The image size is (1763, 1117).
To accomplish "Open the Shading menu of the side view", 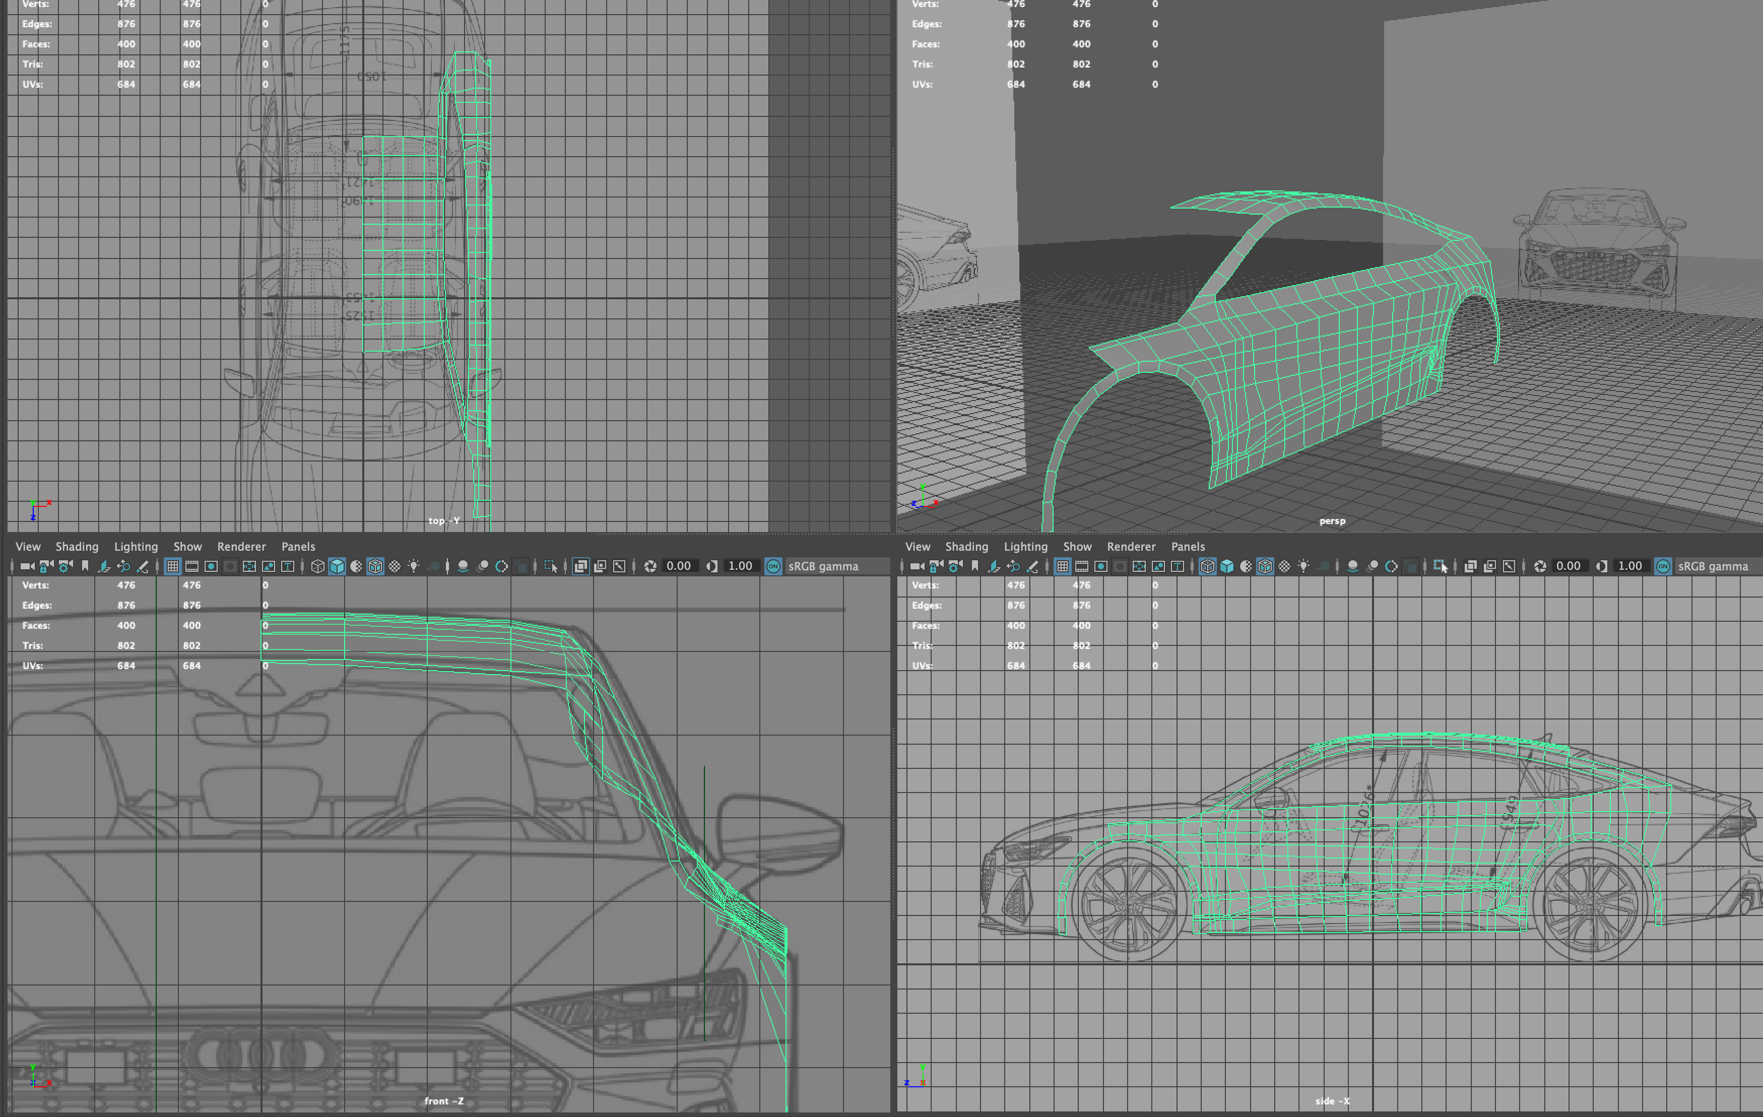I will coord(966,546).
